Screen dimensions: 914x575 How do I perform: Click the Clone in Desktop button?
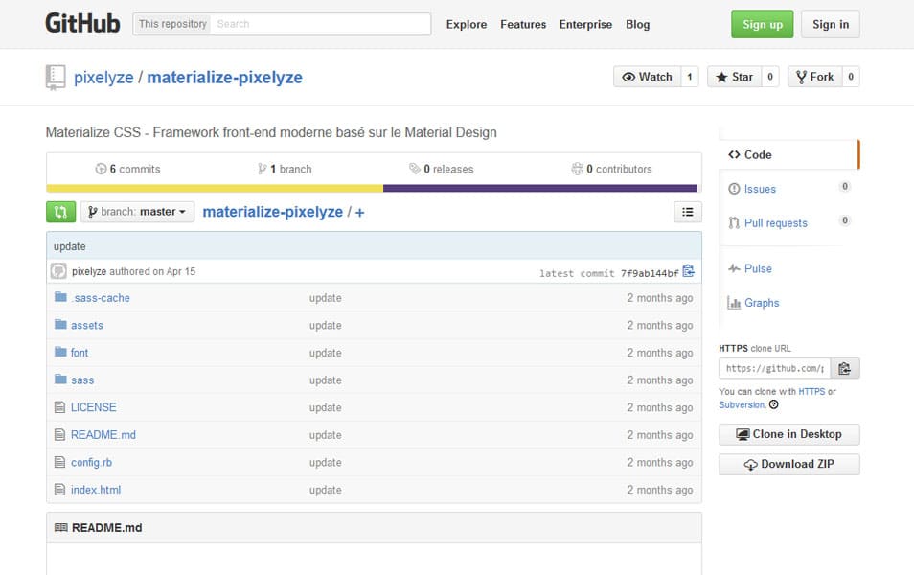tap(789, 434)
